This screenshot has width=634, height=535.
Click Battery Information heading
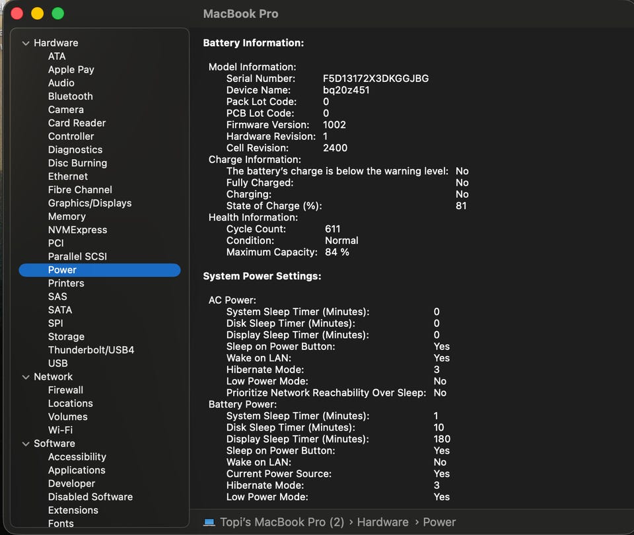click(x=253, y=43)
